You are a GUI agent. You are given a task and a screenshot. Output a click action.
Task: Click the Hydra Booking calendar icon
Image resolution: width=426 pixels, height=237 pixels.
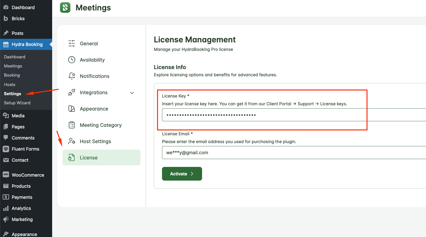click(x=6, y=44)
